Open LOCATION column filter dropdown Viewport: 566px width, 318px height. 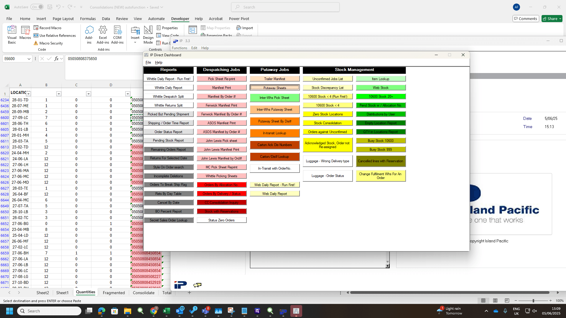[29, 94]
